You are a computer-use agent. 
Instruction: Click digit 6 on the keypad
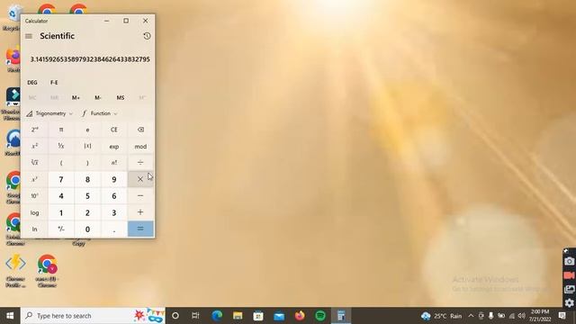(x=114, y=196)
